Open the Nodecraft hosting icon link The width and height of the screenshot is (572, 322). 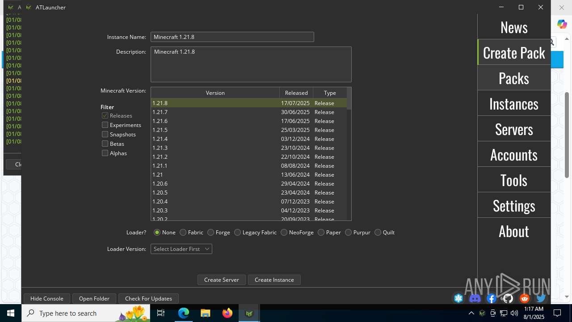tap(458, 298)
